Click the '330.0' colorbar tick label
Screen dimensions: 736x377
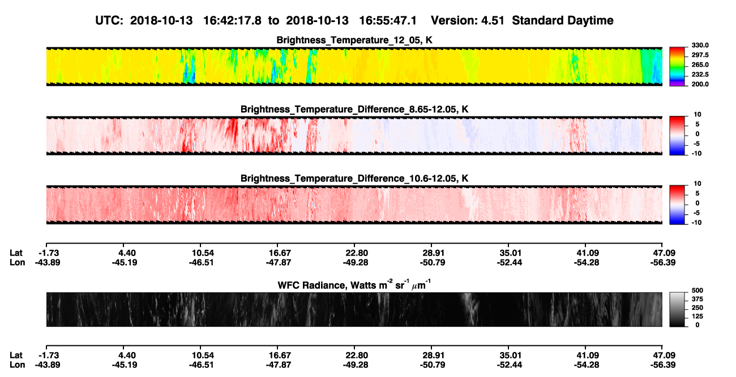(699, 45)
